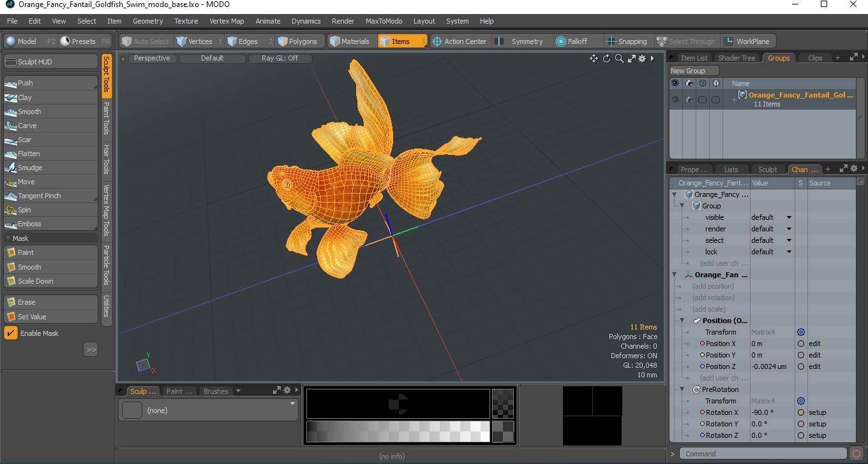Screen dimensions: 868x464
Task: Collapse the PreRotation channel group
Action: 682,389
